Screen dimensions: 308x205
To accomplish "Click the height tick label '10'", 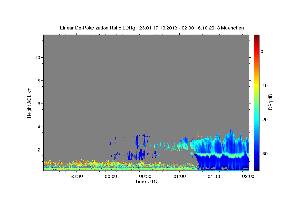I will (x=37, y=57).
